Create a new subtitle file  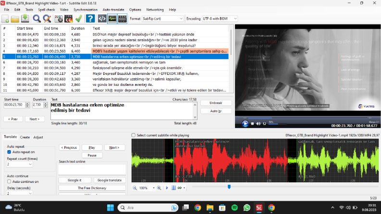click(x=5, y=19)
